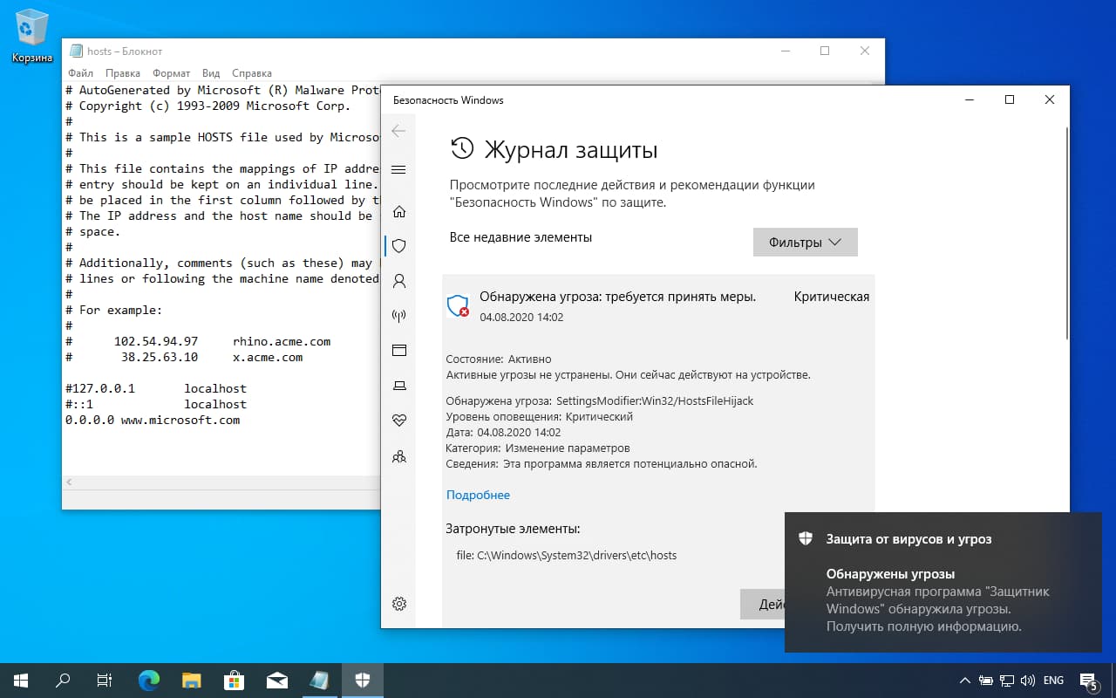Open the Формат menu in Notepad
The width and height of the screenshot is (1116, 698).
(x=171, y=72)
